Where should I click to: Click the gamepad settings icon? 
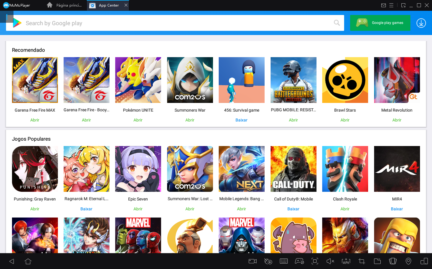tap(299, 261)
